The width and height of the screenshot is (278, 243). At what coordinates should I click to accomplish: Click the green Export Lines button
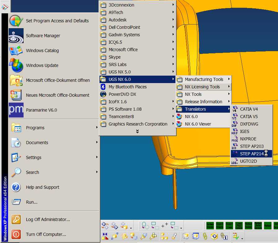click(x=229, y=226)
